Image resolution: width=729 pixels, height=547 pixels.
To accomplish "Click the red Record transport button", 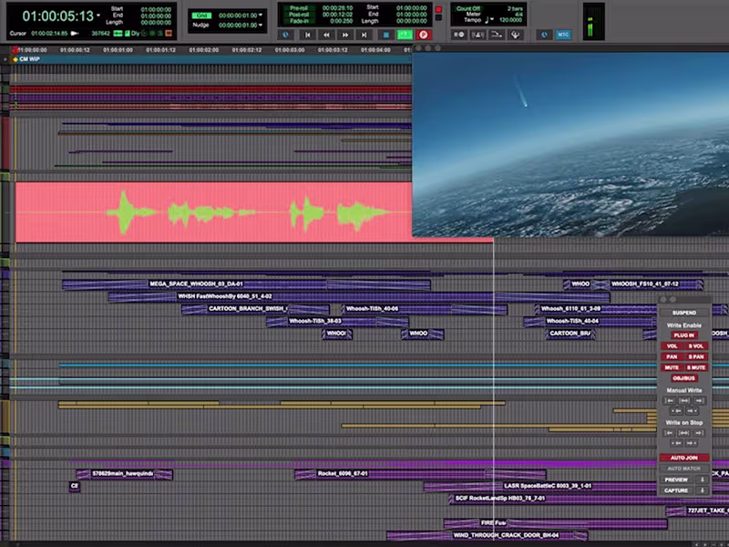I will pos(423,35).
